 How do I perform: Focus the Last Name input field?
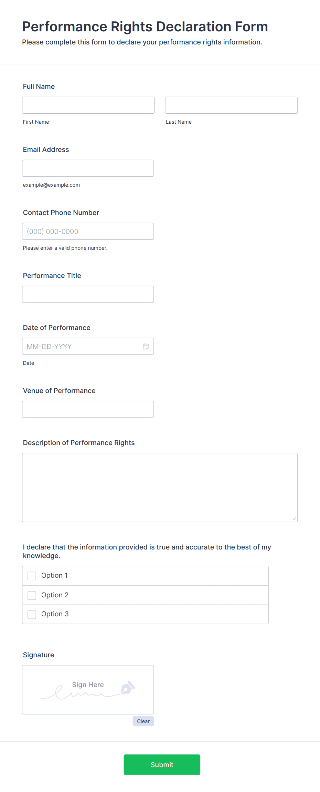[231, 105]
